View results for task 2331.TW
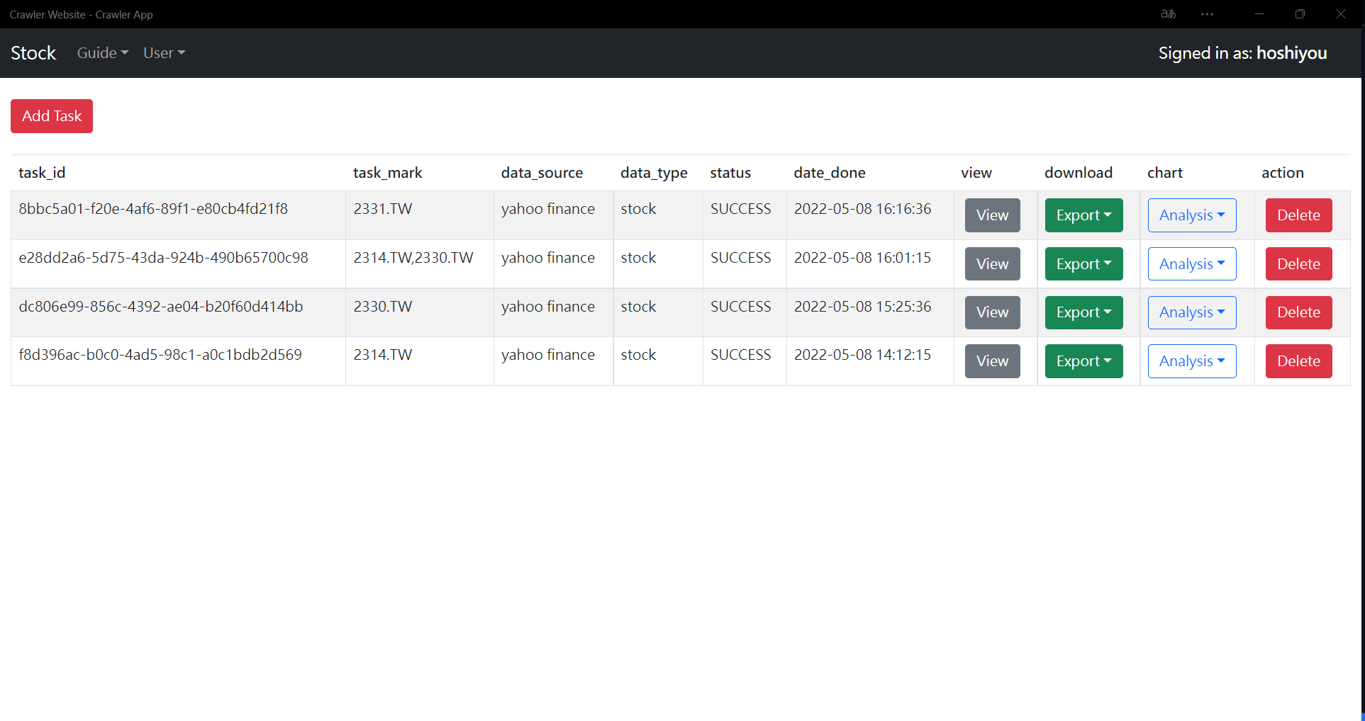Viewport: 1365px width, 721px height. point(991,215)
